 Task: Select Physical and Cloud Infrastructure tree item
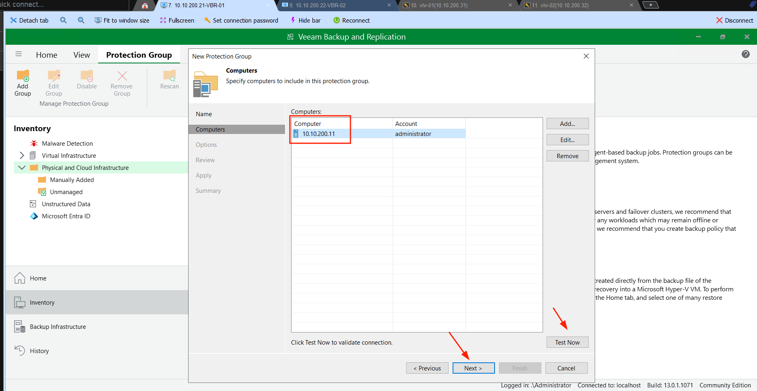(x=85, y=167)
